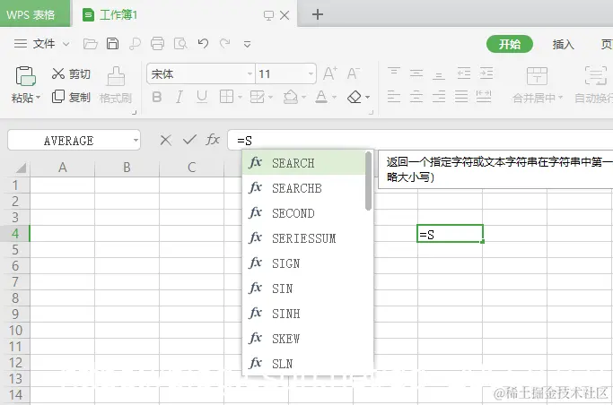This screenshot has height=405, width=613.
Task: Confirm formula entry with checkmark icon
Action: (x=189, y=139)
